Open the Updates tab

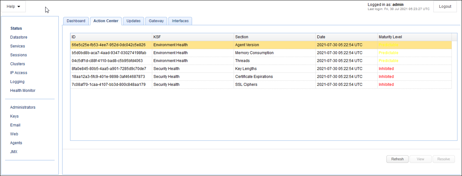tap(133, 21)
